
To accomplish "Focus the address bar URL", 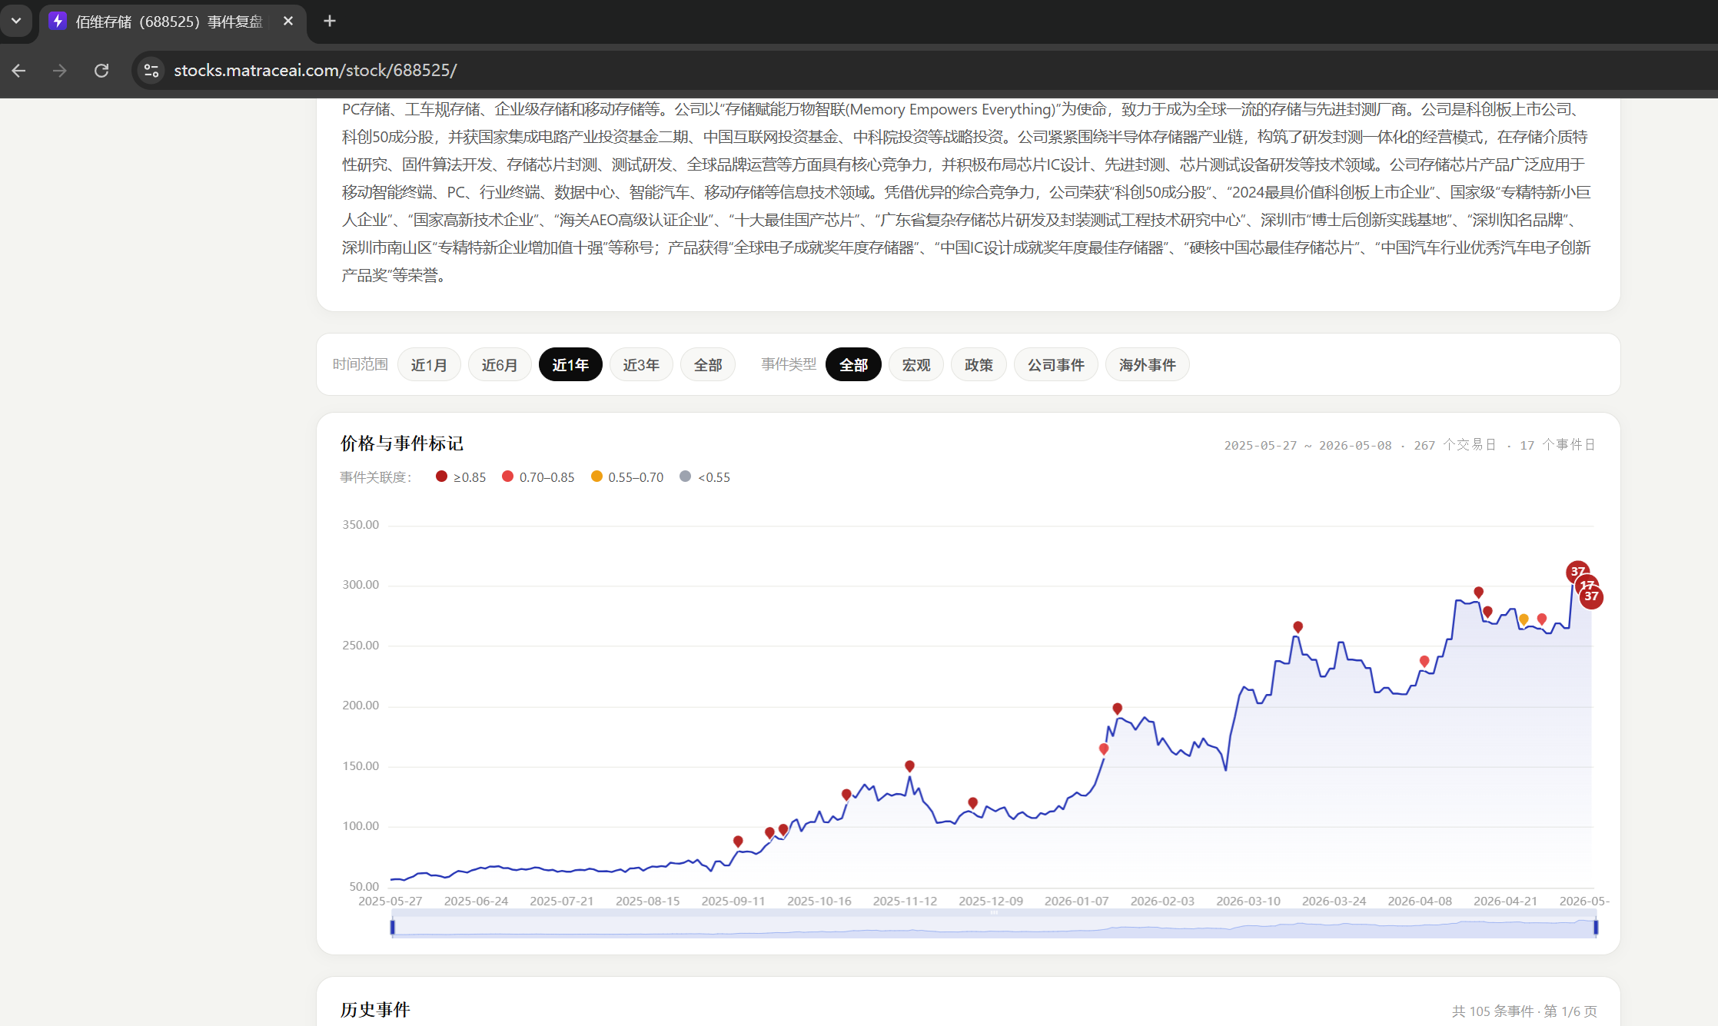I will click(315, 71).
